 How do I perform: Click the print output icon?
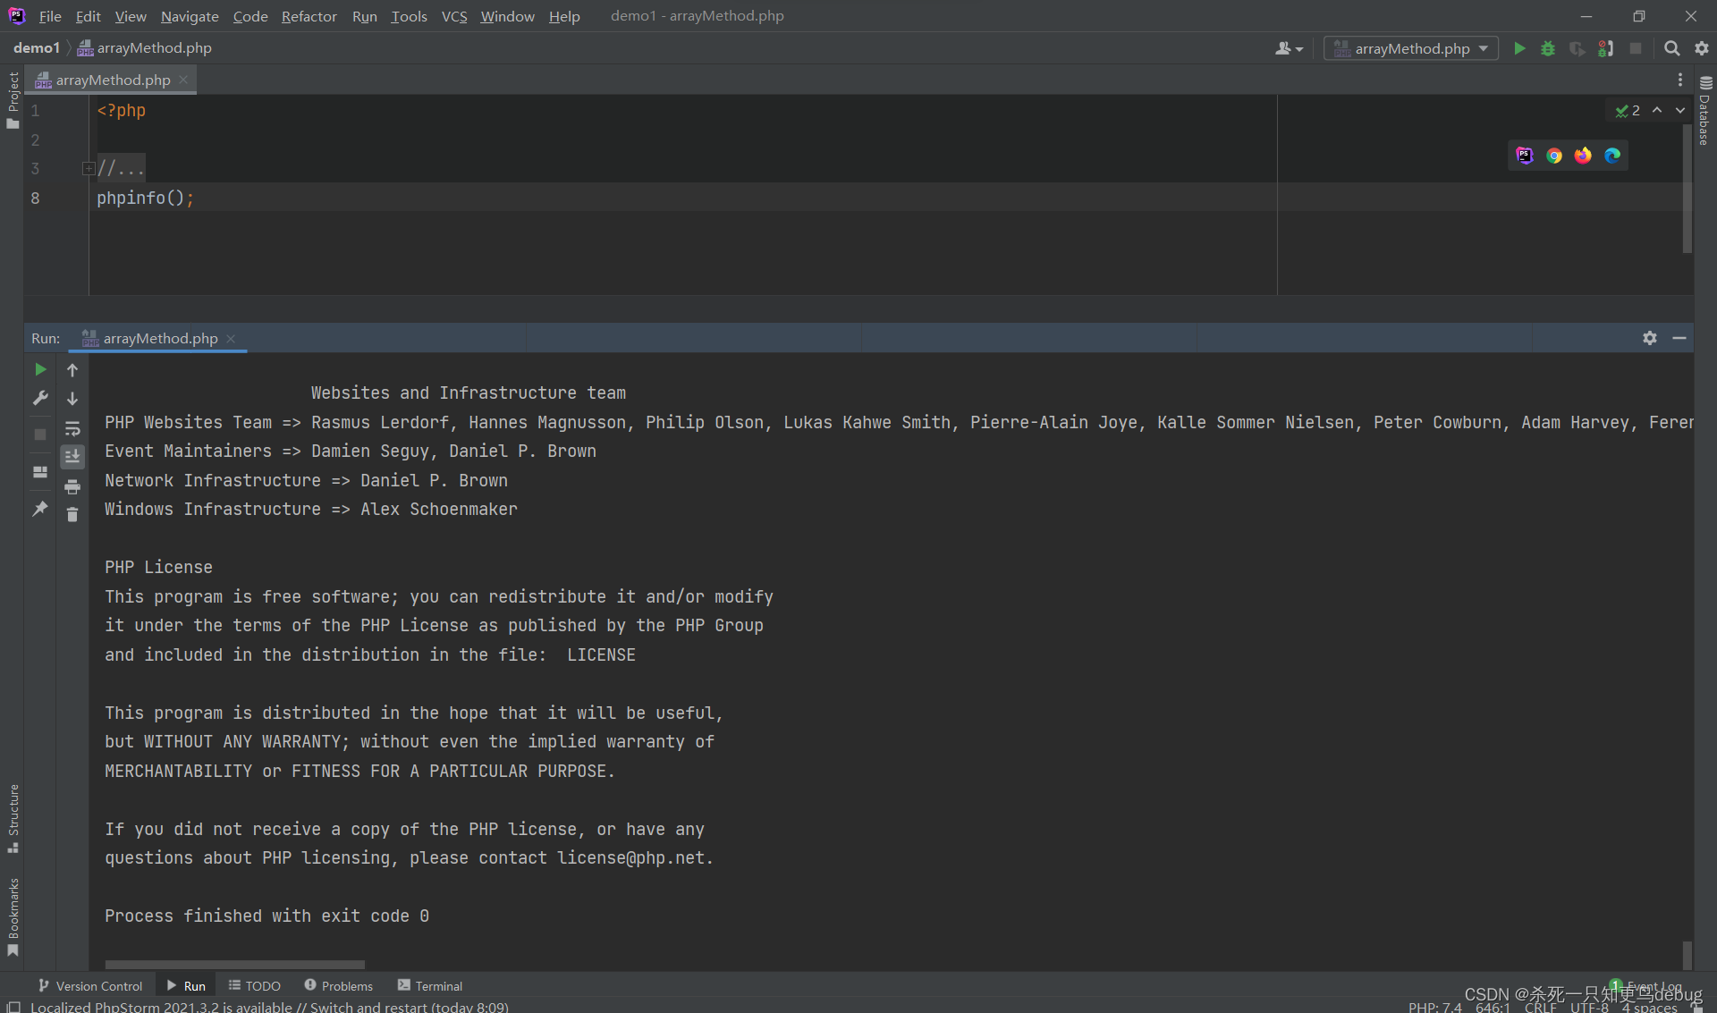tap(72, 486)
